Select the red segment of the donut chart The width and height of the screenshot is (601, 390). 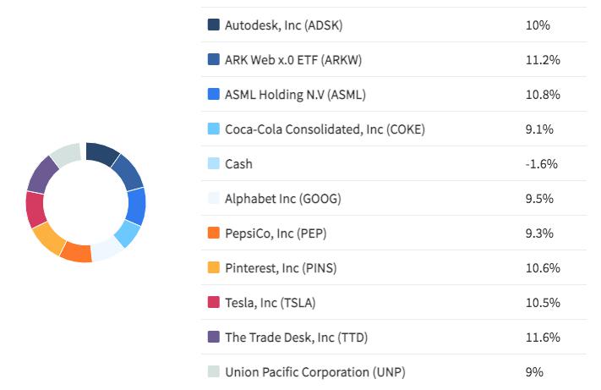pyautogui.click(x=35, y=210)
